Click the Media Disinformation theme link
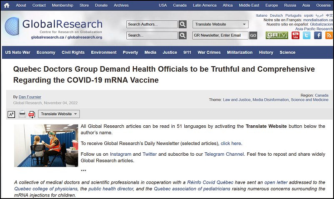The image size is (334, 199). click(x=271, y=100)
